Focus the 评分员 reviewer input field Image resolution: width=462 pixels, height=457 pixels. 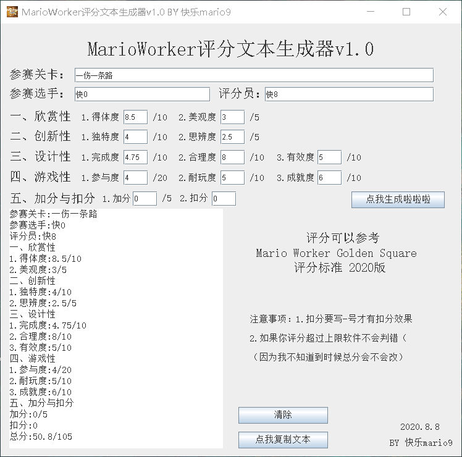pos(349,94)
